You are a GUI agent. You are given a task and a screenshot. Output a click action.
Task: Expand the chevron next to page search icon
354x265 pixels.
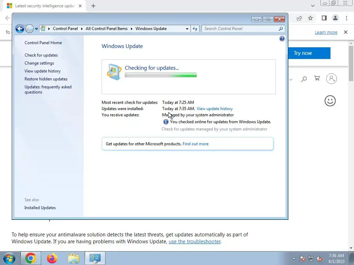pyautogui.click(x=291, y=79)
